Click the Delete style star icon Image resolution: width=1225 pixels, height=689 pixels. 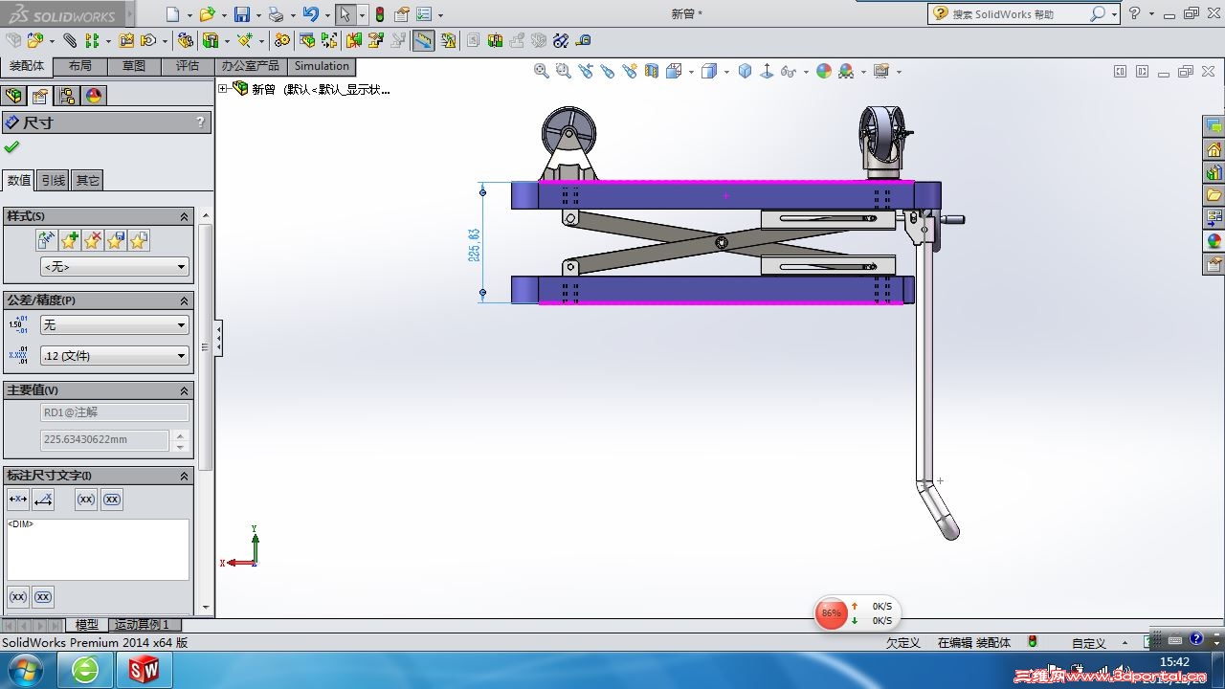(x=93, y=240)
